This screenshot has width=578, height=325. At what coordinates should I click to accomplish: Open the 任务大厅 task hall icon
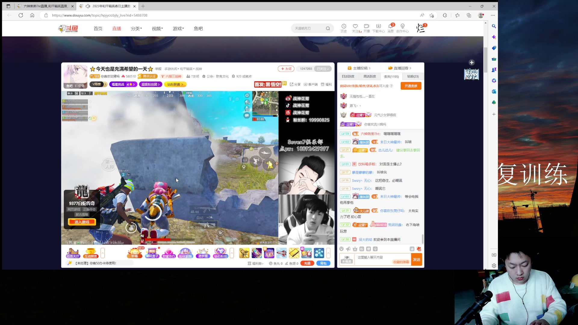tap(73, 253)
